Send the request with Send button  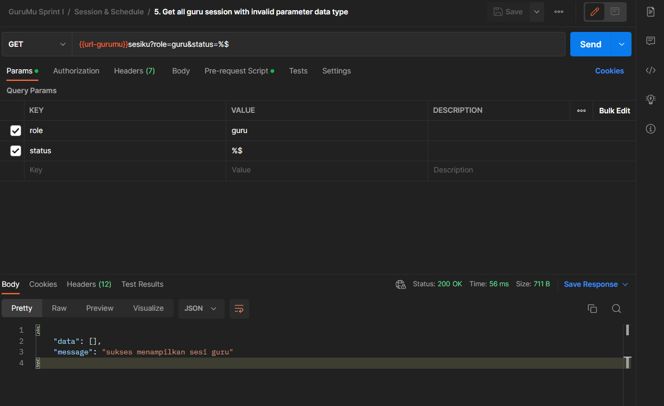pos(591,44)
